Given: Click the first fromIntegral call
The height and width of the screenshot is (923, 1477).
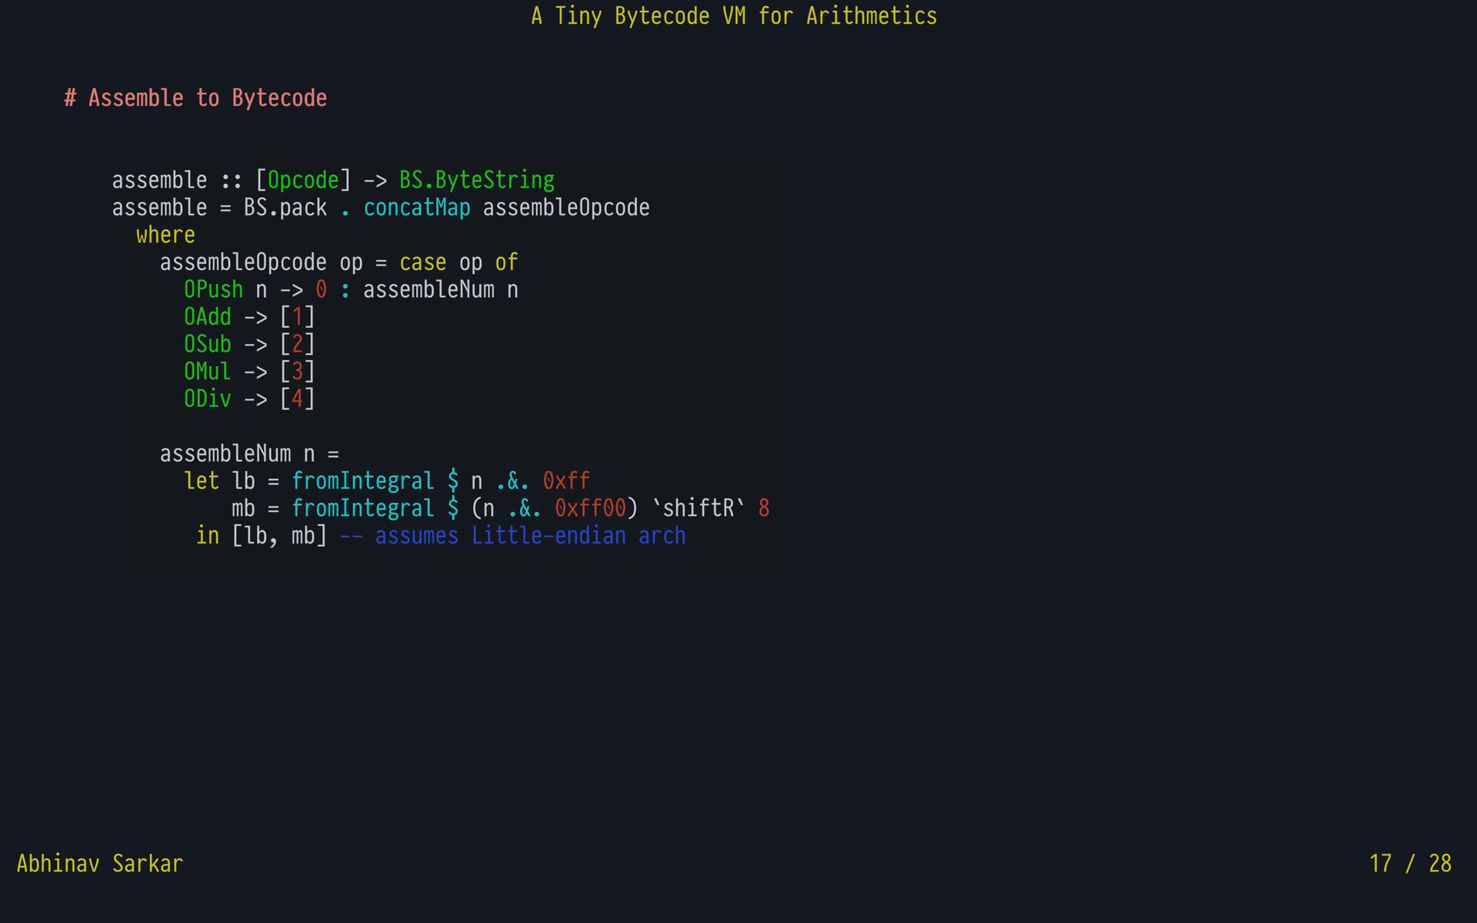Looking at the screenshot, I should coord(362,481).
